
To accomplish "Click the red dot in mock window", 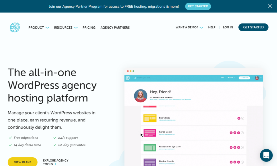I will [128, 71].
